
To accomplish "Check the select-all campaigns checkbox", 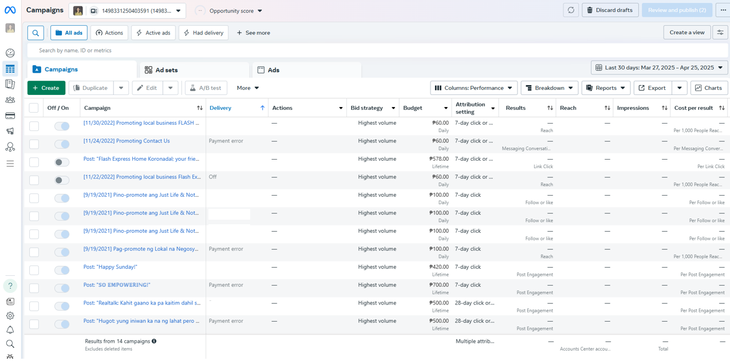I will tap(34, 108).
